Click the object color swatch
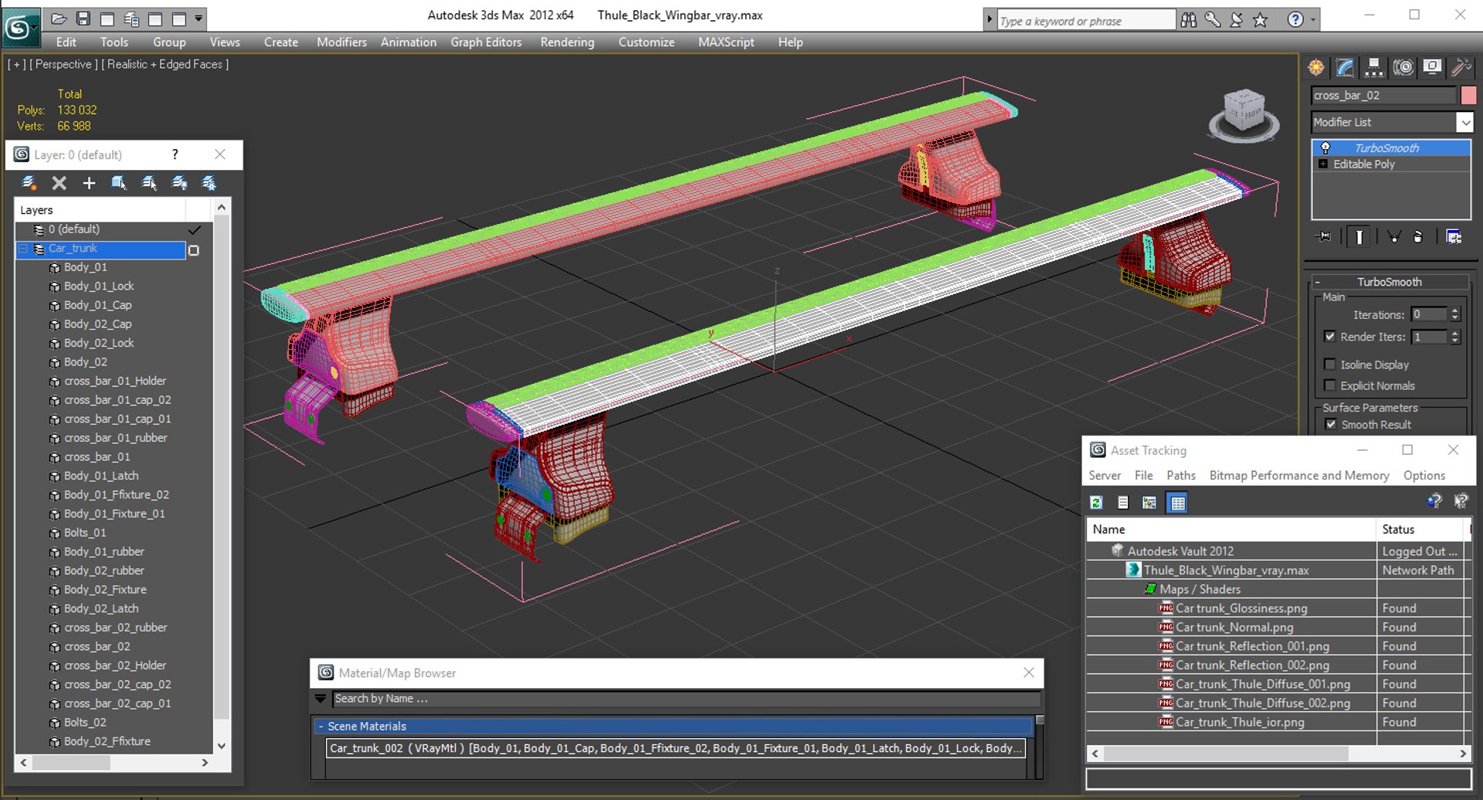 [1468, 95]
